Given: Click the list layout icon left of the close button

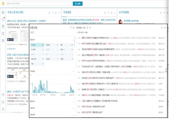Looking at the screenshot, I should 162,28.
